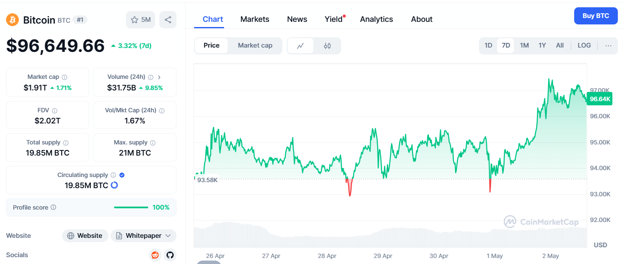The height and width of the screenshot is (264, 623).
Task: Click the Profile score progress bar
Action: pos(131,207)
